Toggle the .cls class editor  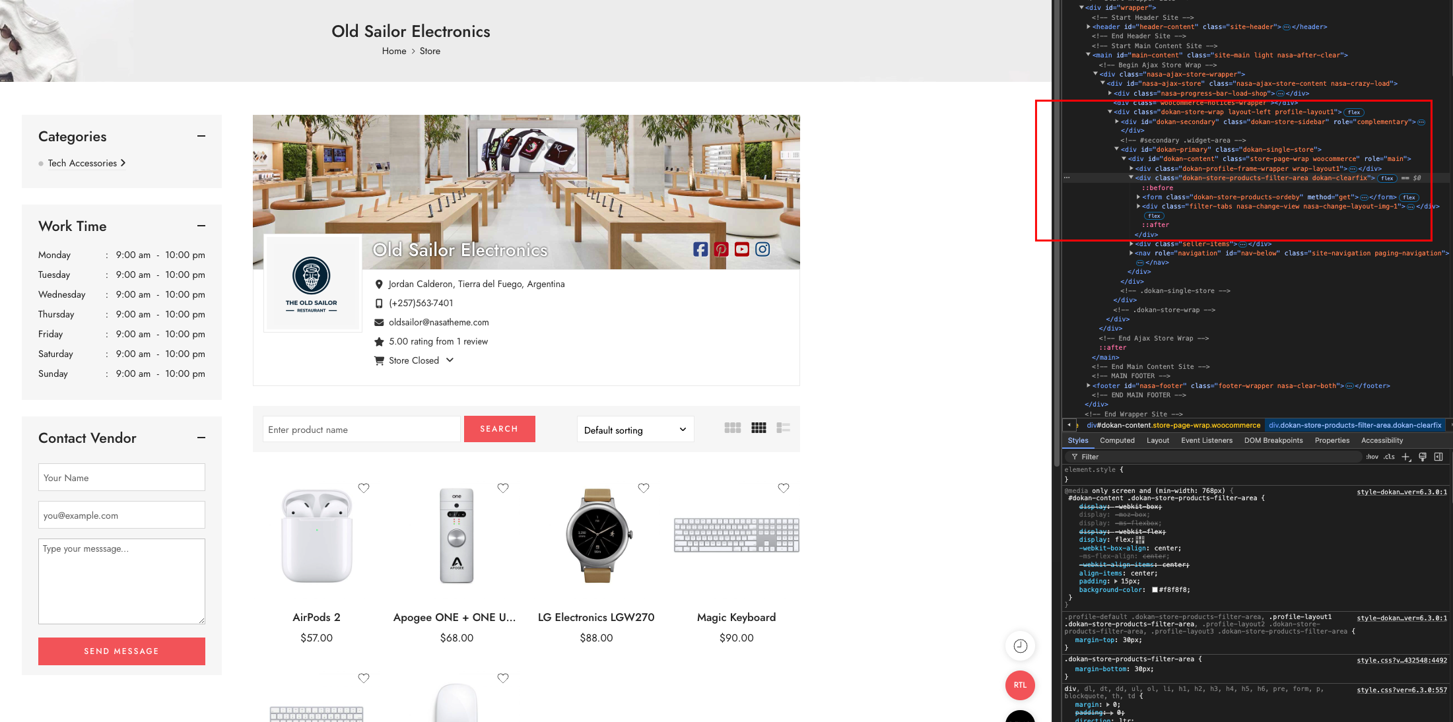pyautogui.click(x=1390, y=457)
